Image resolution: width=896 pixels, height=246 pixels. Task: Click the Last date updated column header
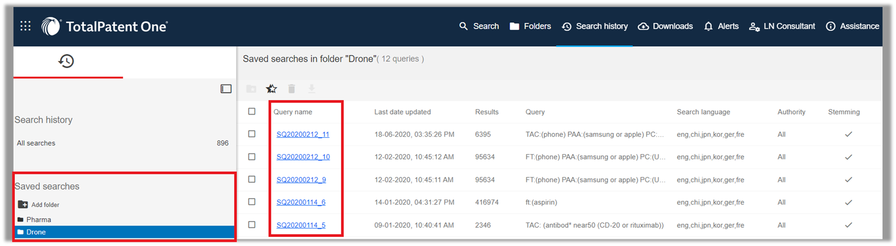(403, 112)
